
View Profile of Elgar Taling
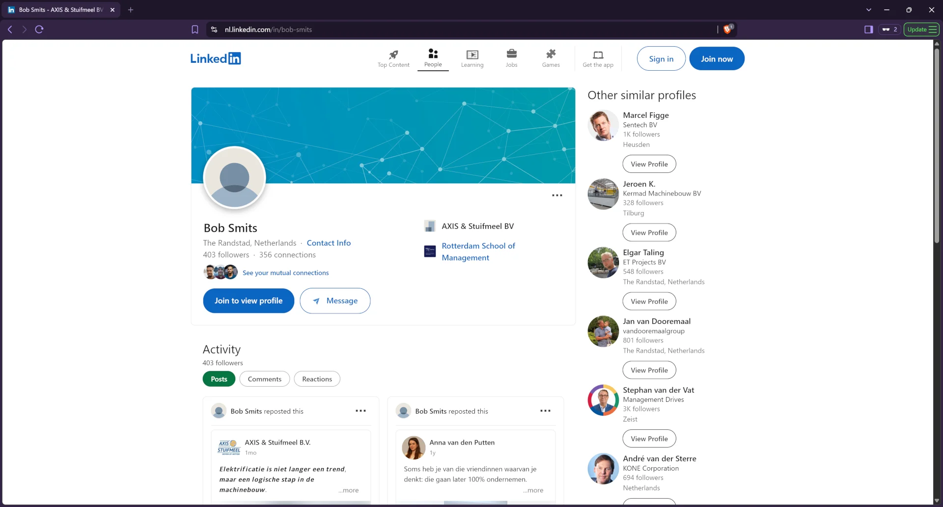tap(649, 301)
